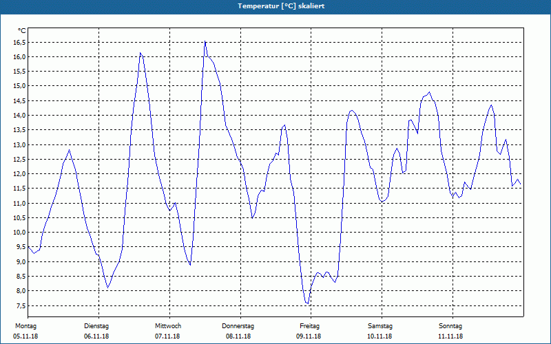Click the 7,5 minimum before Freitag
The image size is (551, 344).
point(308,303)
